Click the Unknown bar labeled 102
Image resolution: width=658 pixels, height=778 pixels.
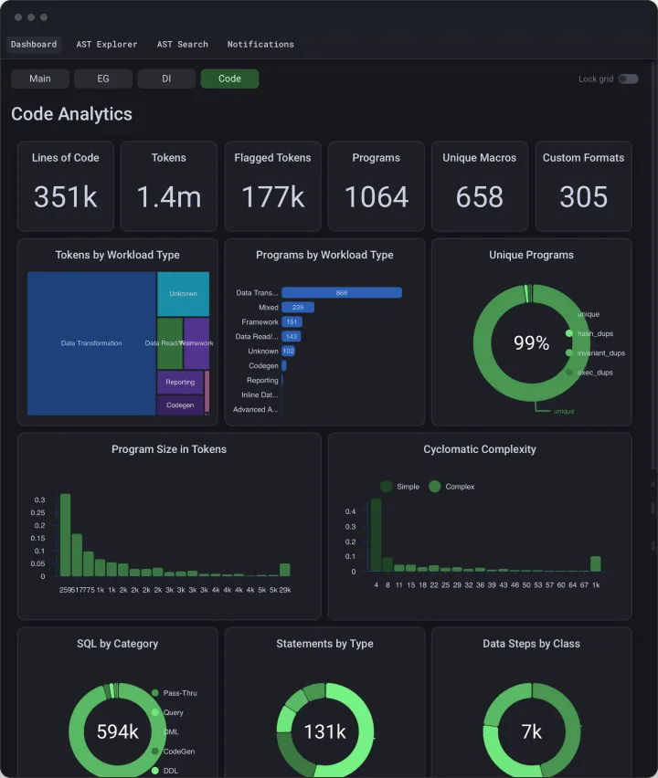[x=289, y=351]
